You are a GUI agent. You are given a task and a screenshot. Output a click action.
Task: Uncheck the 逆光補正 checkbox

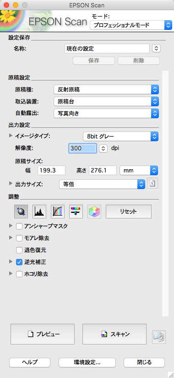(19, 262)
